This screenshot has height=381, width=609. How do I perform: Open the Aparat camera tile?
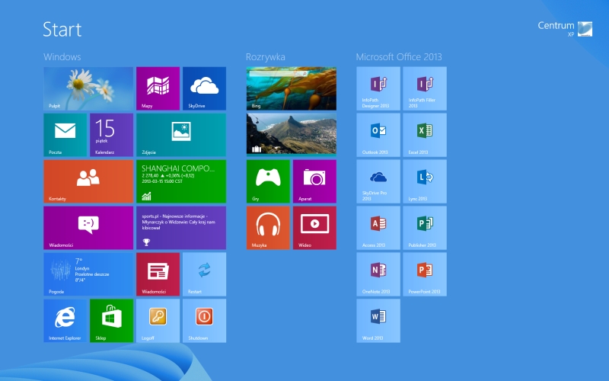pyautogui.click(x=314, y=181)
